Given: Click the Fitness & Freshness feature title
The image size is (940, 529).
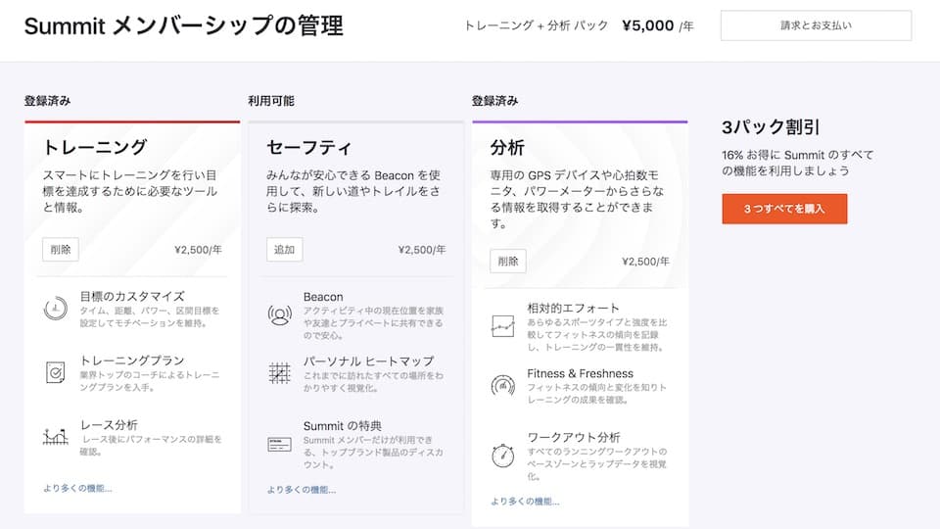Looking at the screenshot, I should click(x=581, y=373).
